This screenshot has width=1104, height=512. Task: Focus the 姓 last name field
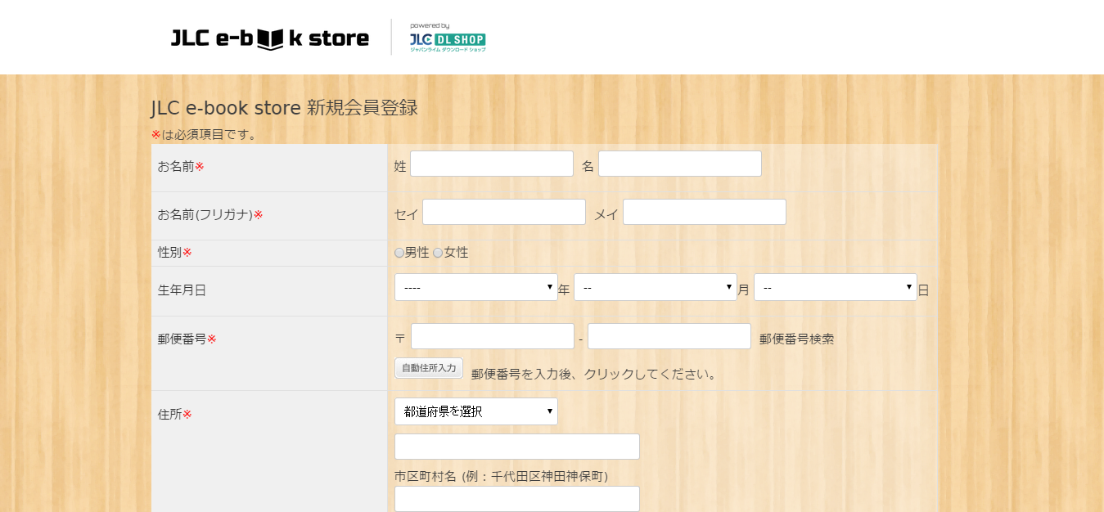492,164
